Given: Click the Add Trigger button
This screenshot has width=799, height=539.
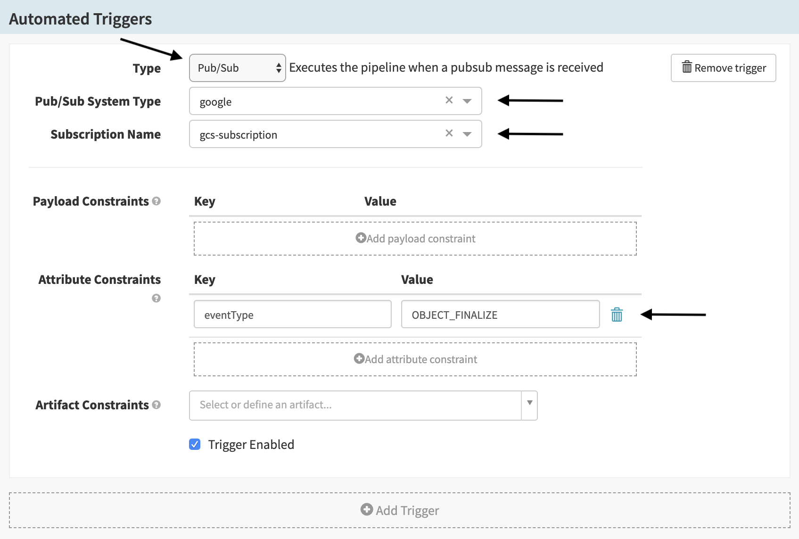Looking at the screenshot, I should (x=399, y=510).
